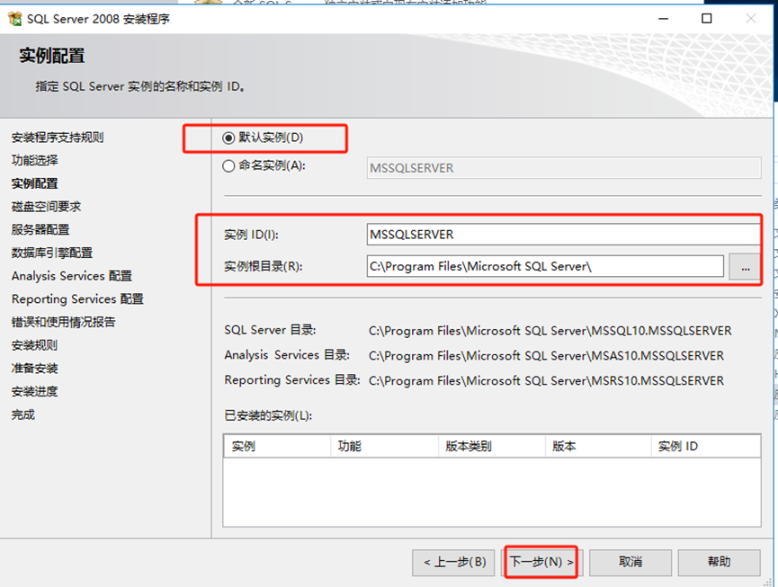Screen dimensions: 778x587
Task: Click the SQL Server 目录 label
Action: click(x=270, y=330)
